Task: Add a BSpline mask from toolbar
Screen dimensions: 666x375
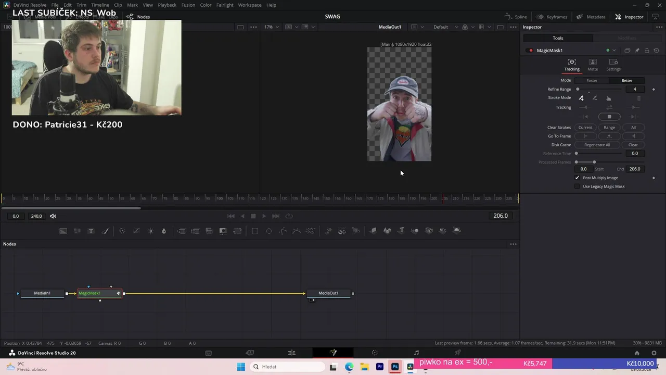Action: pyautogui.click(x=297, y=231)
